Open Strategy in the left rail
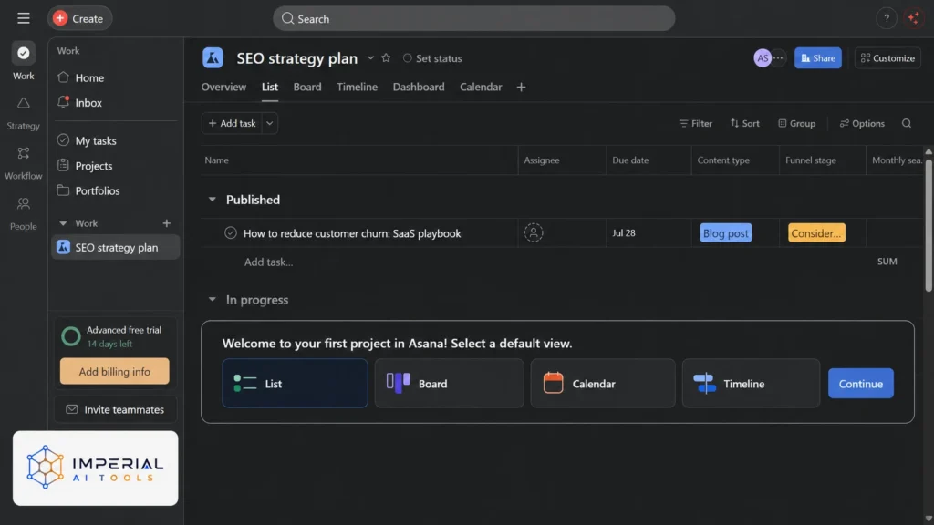 point(23,112)
